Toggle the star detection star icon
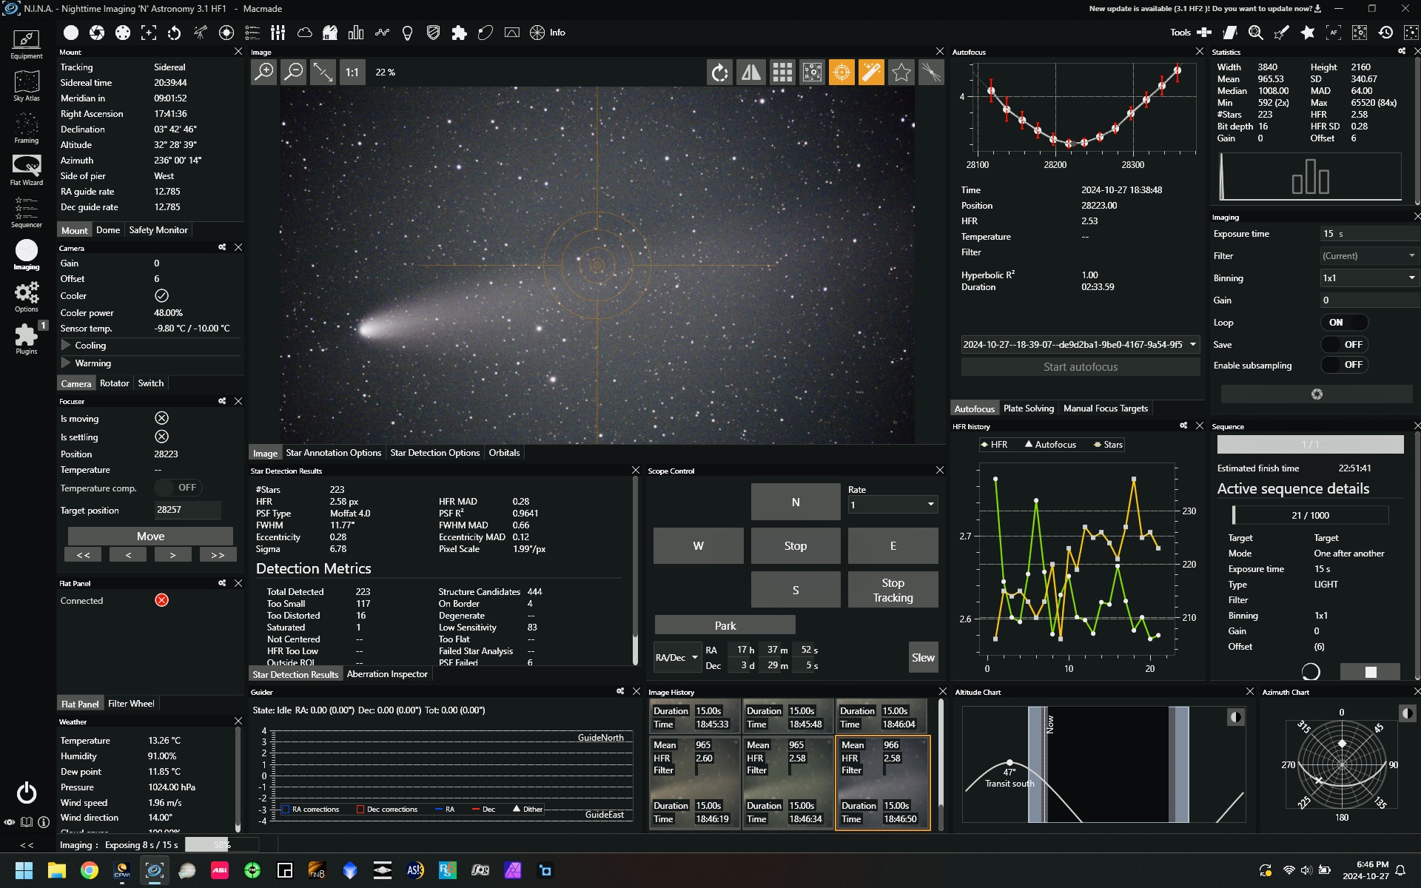The height and width of the screenshot is (888, 1421). 901,72
